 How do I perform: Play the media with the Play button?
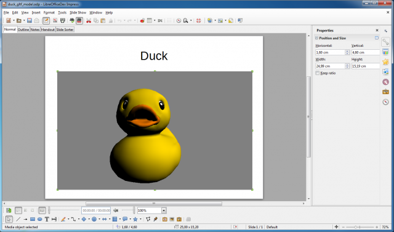(18, 210)
